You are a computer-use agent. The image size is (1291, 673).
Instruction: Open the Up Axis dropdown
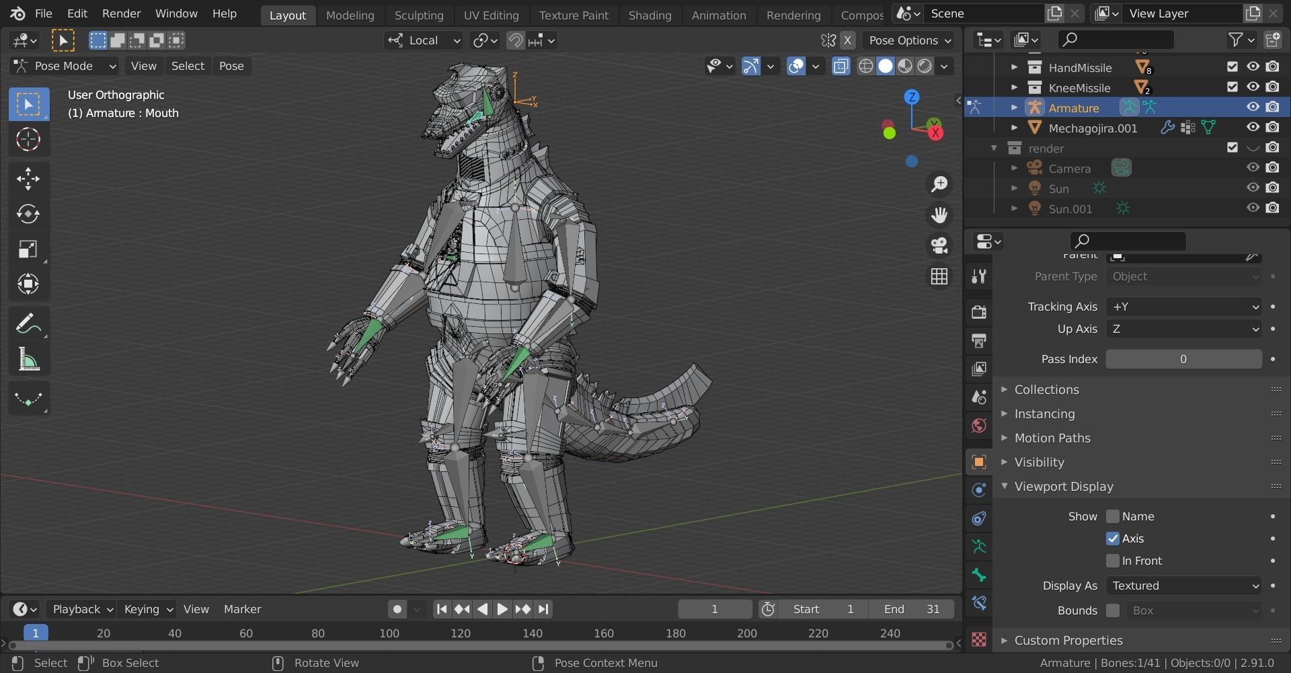(x=1183, y=329)
